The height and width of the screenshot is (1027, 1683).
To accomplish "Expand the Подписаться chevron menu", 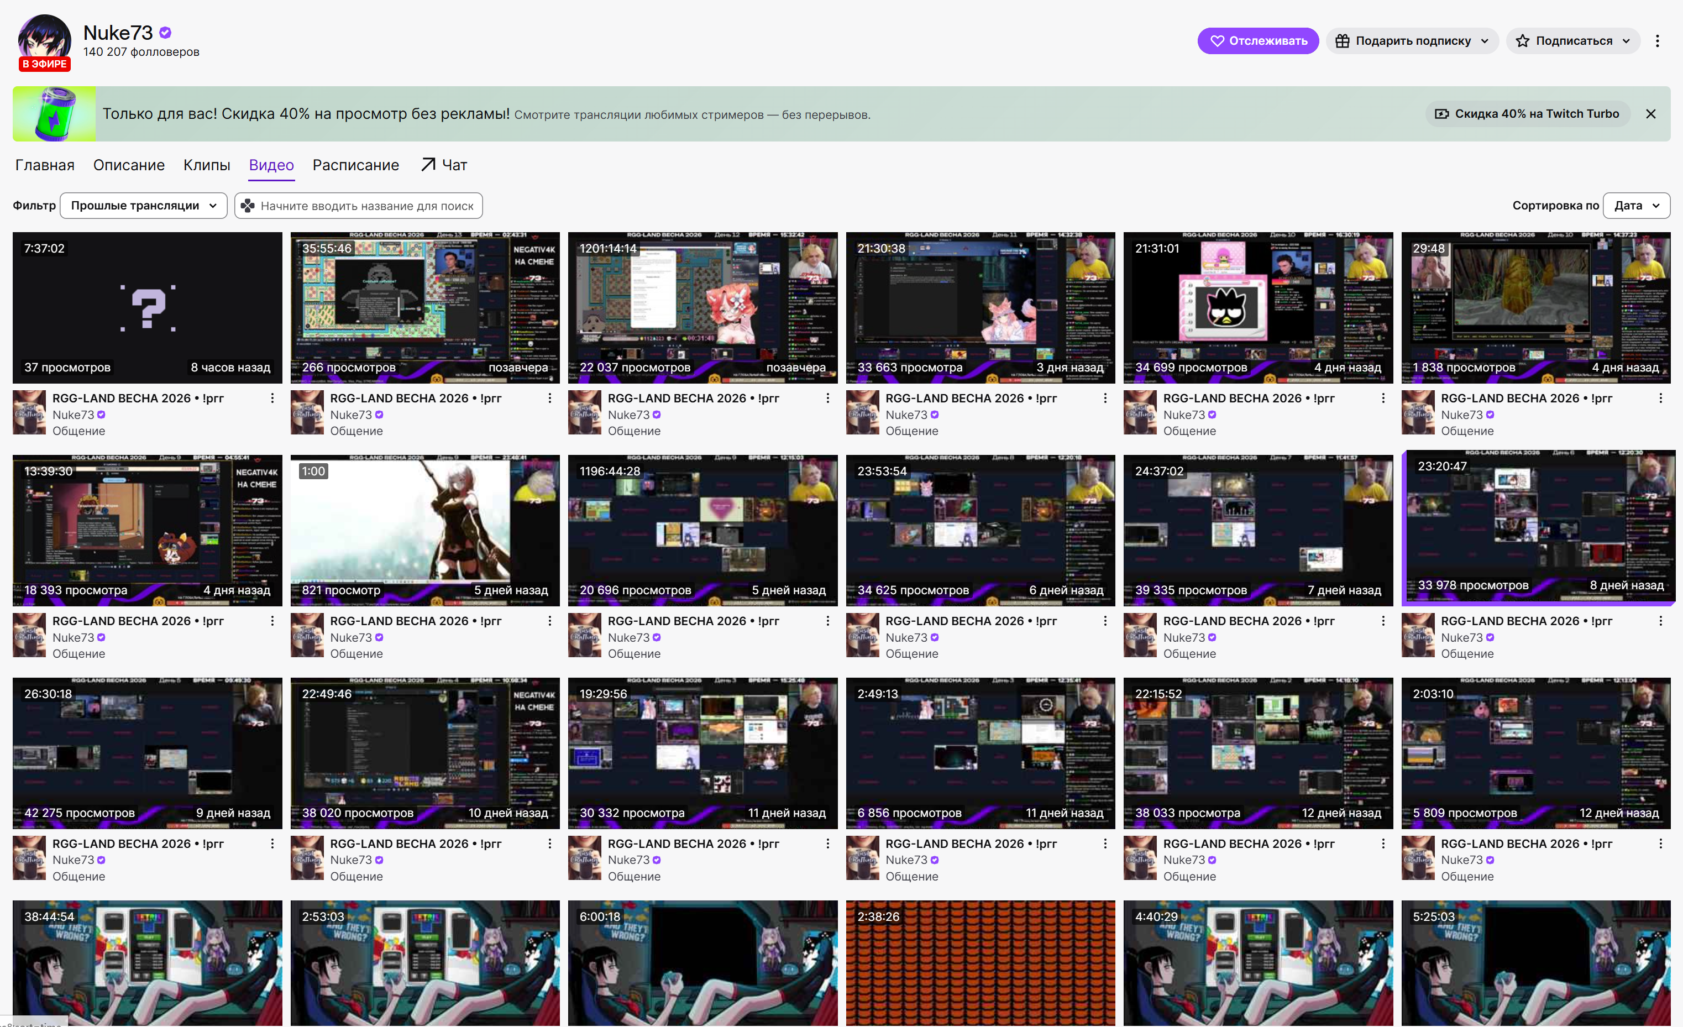I will click(1626, 41).
